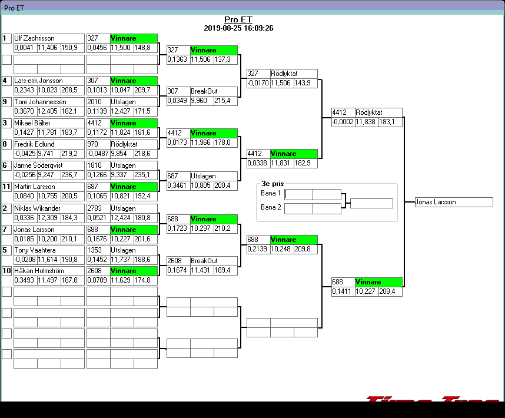Select the 688 Vinnare cell above 0,1411
The image size is (505, 418).
(378, 282)
